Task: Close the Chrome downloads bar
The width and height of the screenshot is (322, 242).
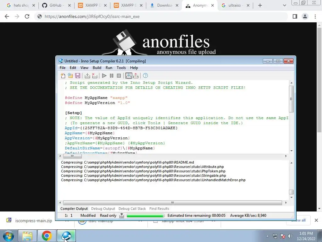Action: (x=316, y=220)
